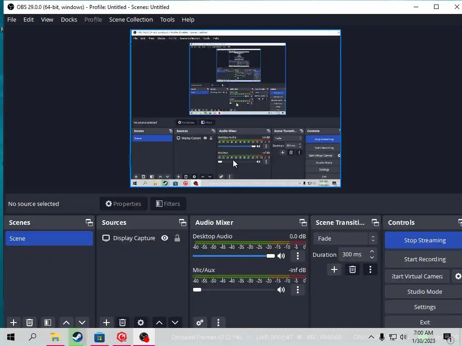Move scene down with the arrow
The height and width of the screenshot is (346, 462).
coord(82,323)
